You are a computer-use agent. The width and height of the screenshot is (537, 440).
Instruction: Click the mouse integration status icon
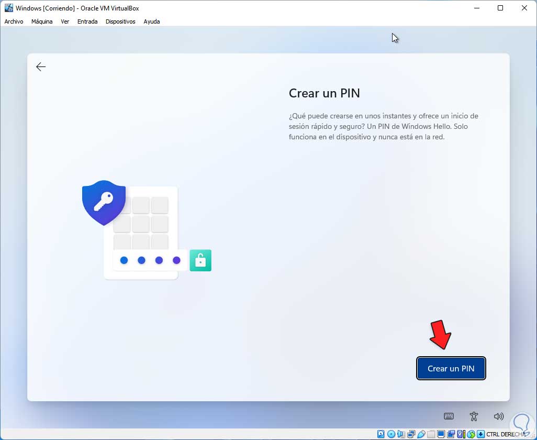pyautogui.click(x=471, y=434)
